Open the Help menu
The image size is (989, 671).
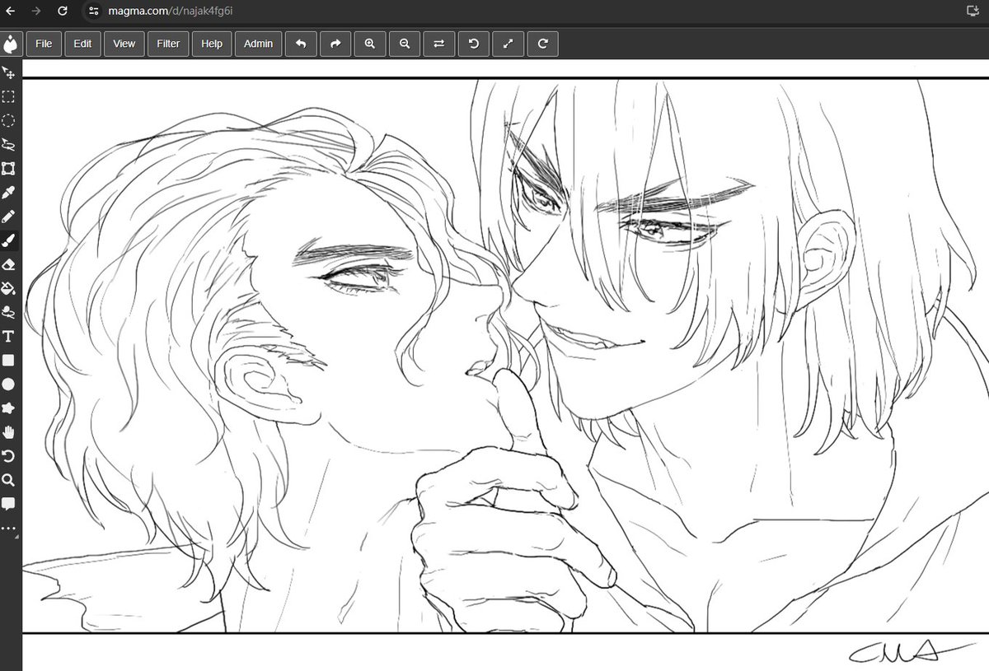click(212, 44)
